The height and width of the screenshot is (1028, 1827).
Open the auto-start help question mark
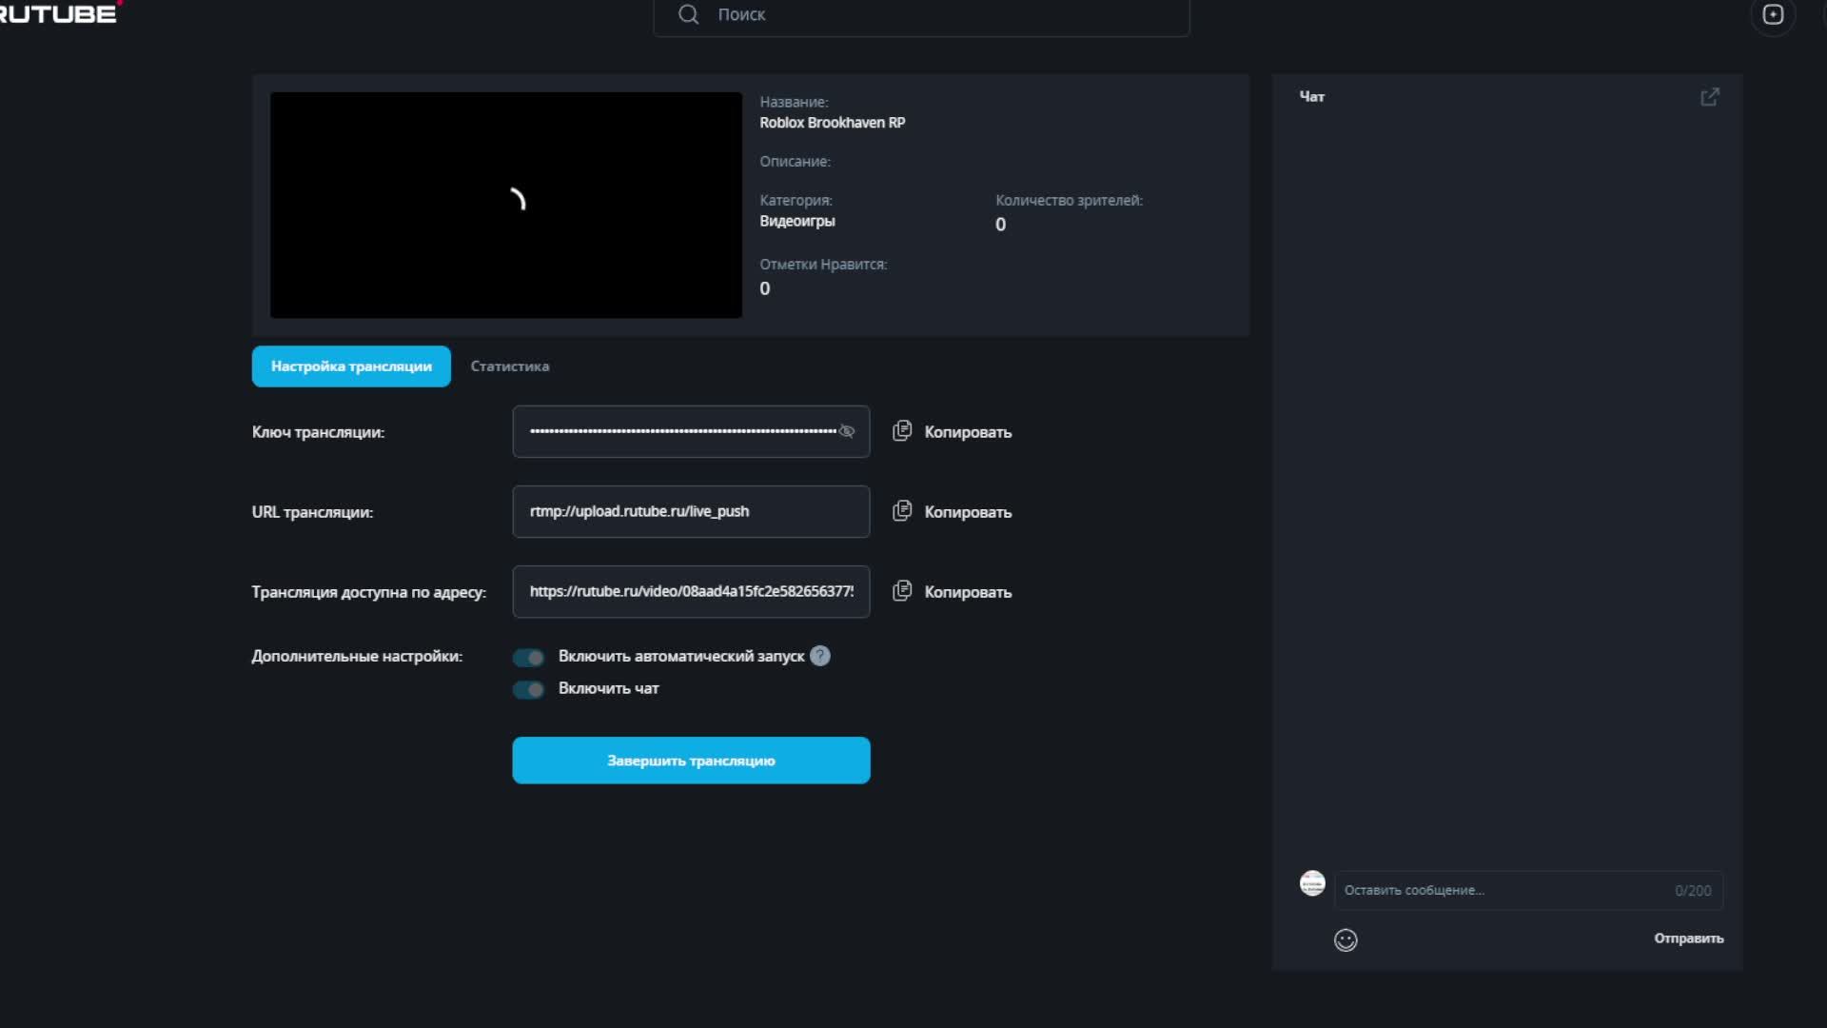pyautogui.click(x=819, y=656)
